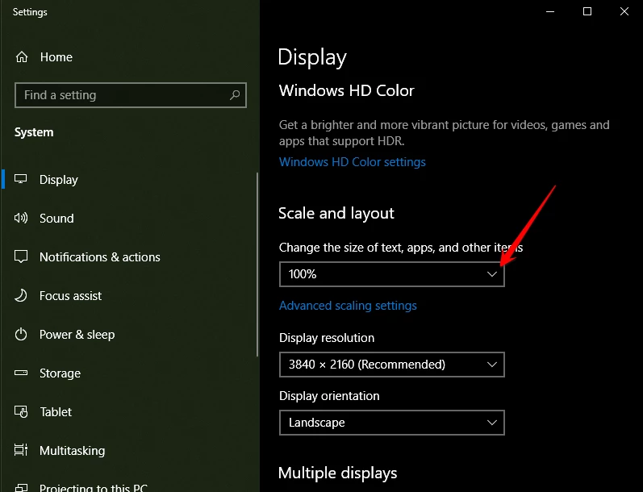Click the Power & sleep power icon
The height and width of the screenshot is (492, 643).
(21, 334)
